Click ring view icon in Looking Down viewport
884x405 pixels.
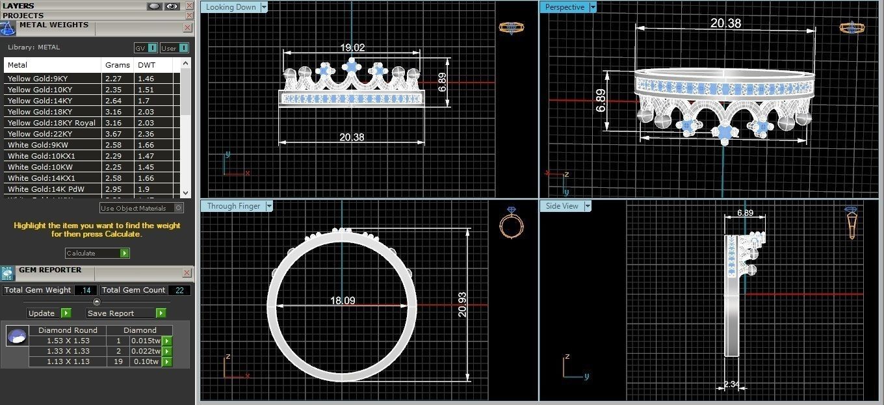point(512,27)
